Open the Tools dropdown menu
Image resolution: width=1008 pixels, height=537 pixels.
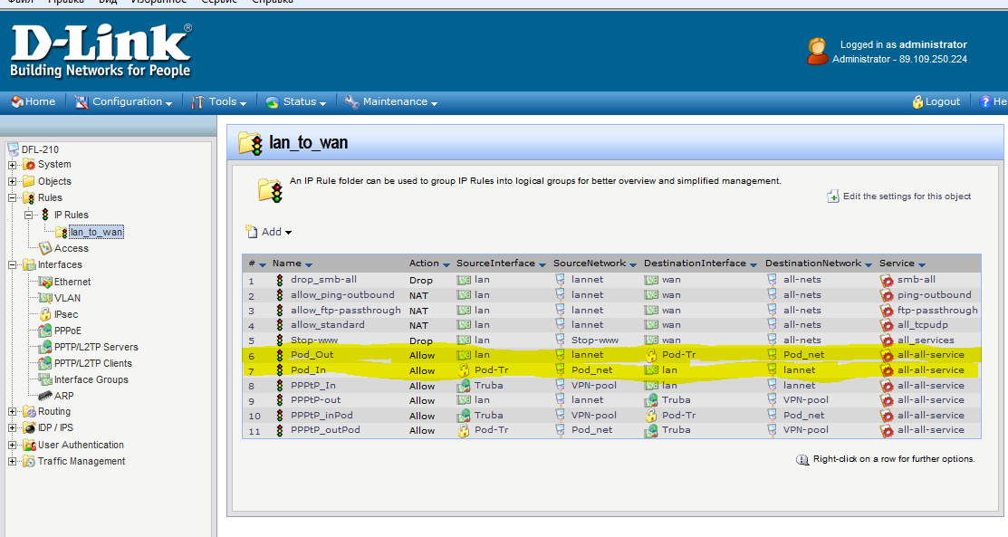[x=219, y=101]
